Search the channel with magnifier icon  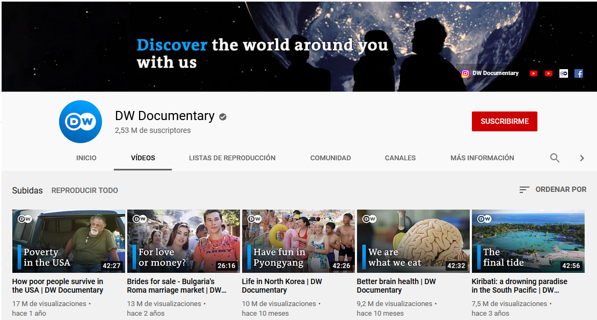(x=555, y=158)
